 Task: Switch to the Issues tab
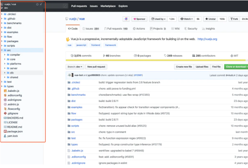[x=91, y=29]
